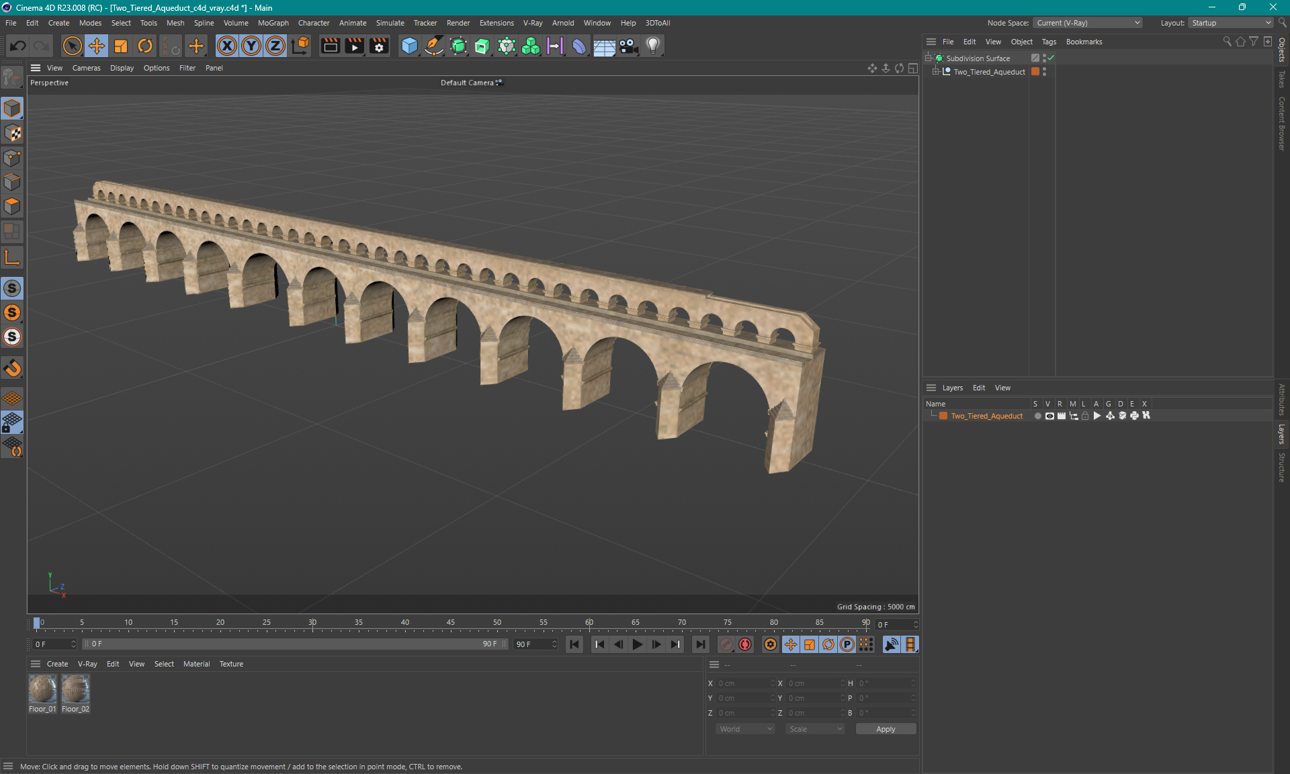
Task: Toggle Z axis lock
Action: 275,46
